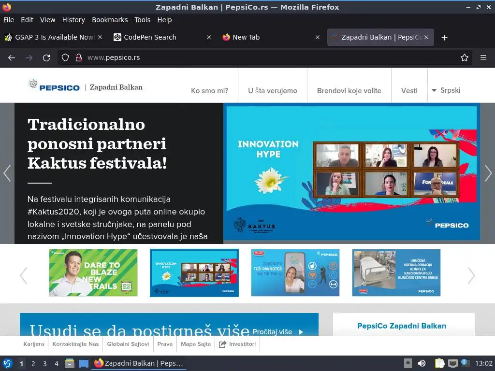Click the removable media tray icon

tap(408, 363)
